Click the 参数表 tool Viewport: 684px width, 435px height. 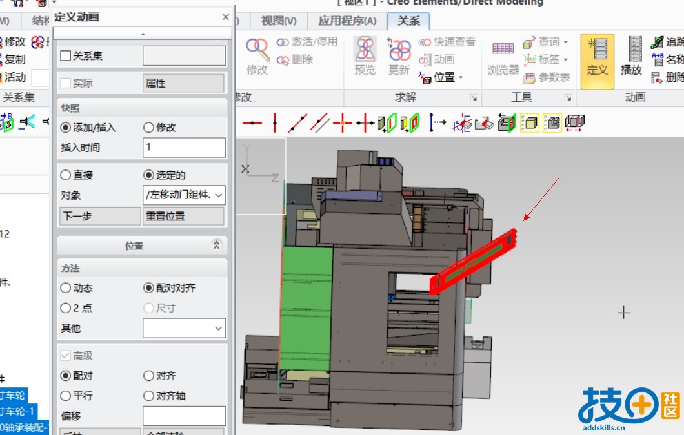pyautogui.click(x=547, y=77)
